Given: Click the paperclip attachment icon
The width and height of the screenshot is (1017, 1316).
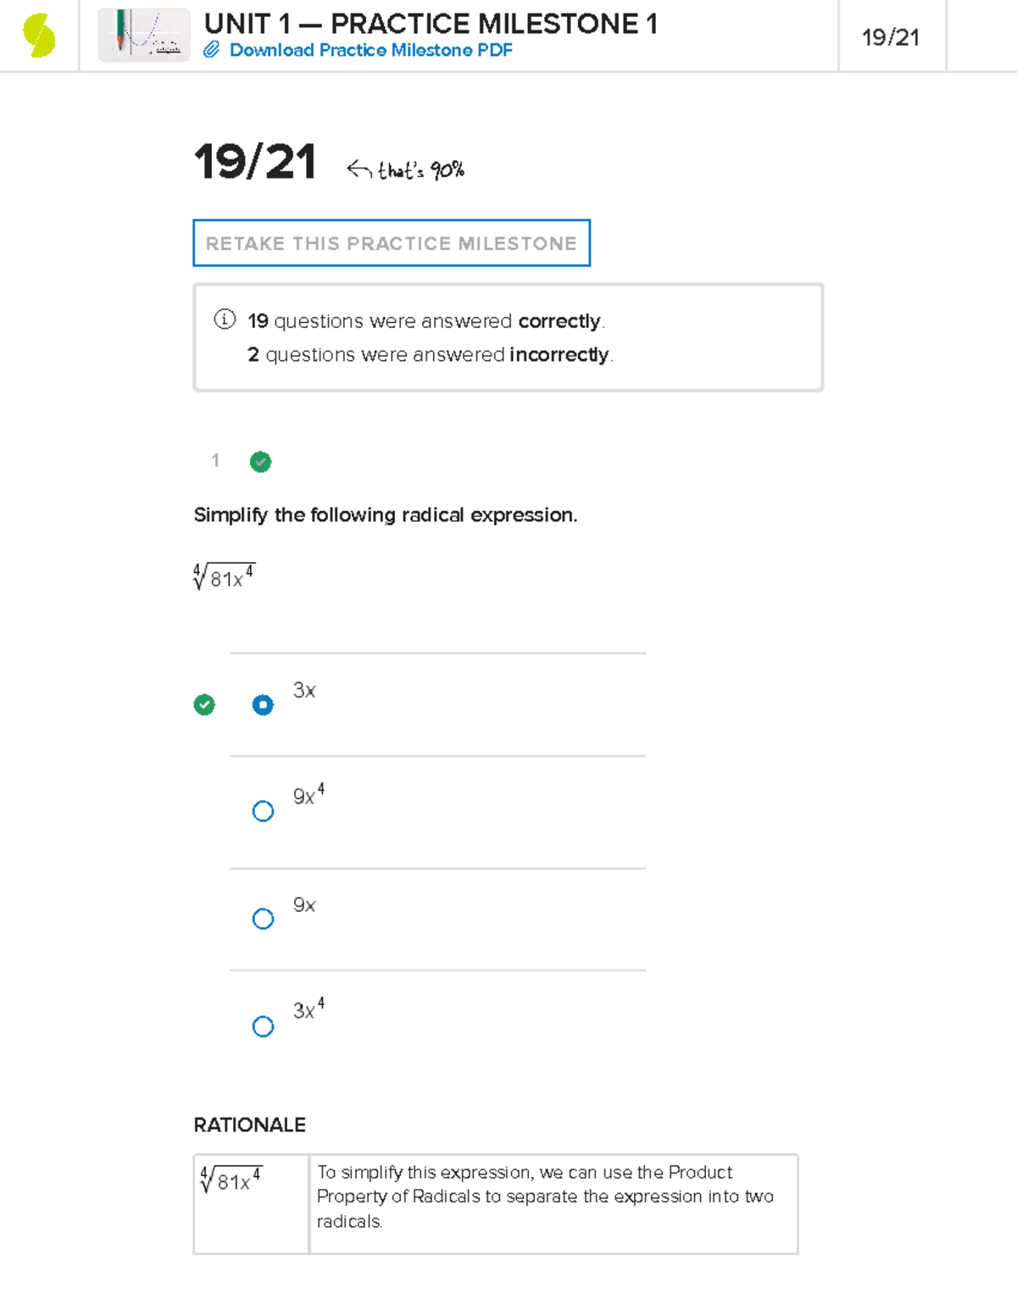Looking at the screenshot, I should [x=212, y=50].
